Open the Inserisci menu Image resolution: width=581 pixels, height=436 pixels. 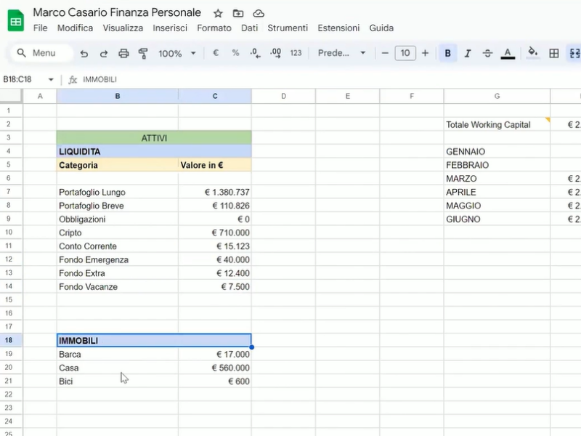(170, 28)
